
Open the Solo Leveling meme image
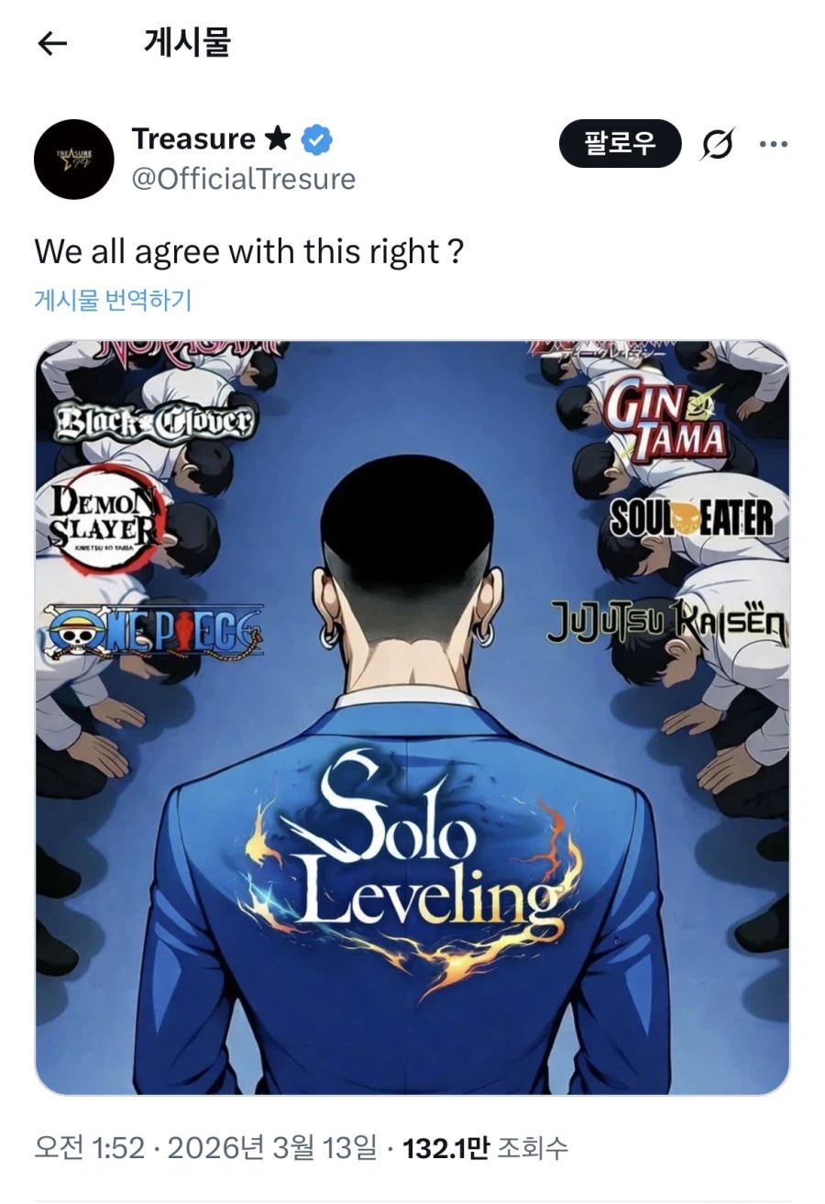[x=412, y=718]
